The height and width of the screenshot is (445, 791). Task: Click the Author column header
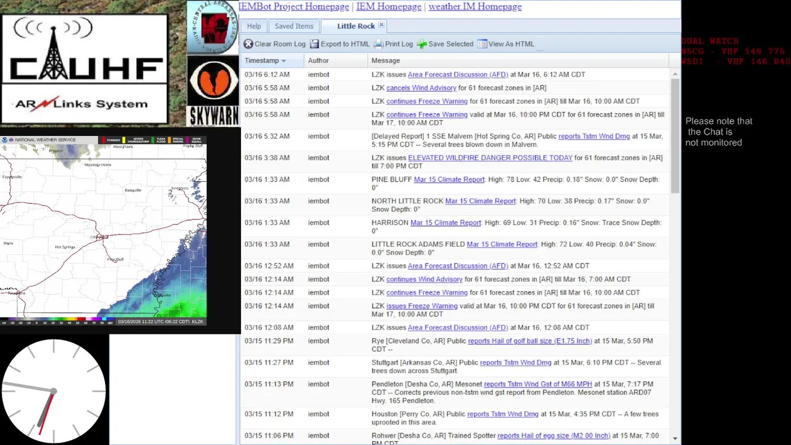point(336,61)
